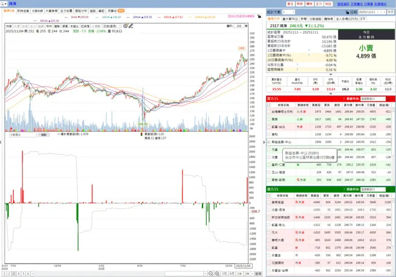The width and height of the screenshot is (396, 277).
Task: Click the 本益比 indicator button
Action: coord(74,26)
